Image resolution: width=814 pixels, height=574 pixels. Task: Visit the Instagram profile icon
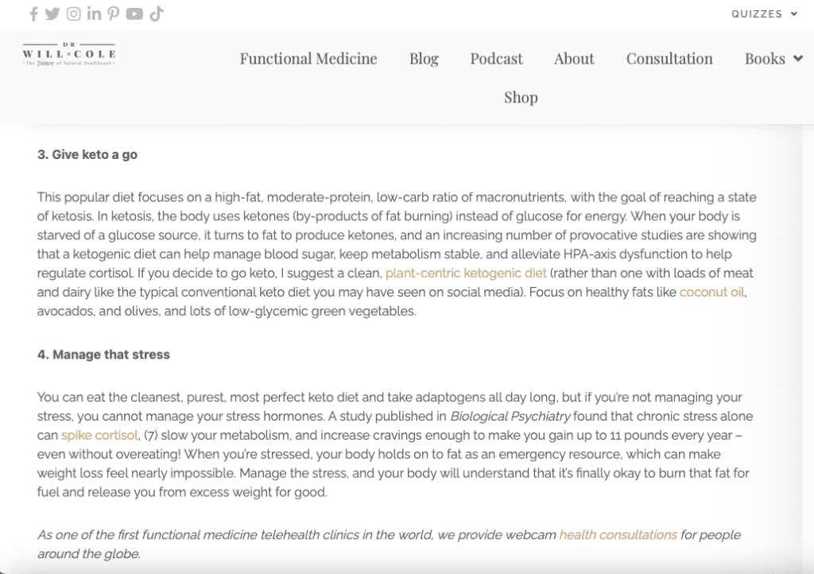click(73, 14)
